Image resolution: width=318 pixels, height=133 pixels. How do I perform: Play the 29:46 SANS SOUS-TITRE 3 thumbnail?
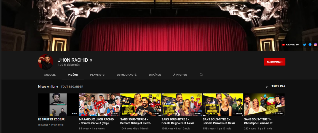[x=182, y=105]
